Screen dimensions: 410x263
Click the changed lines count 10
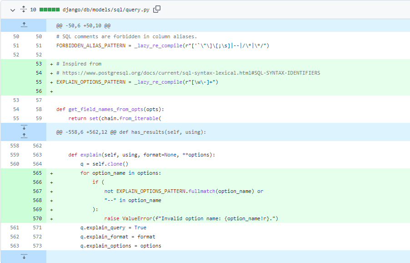[33, 9]
